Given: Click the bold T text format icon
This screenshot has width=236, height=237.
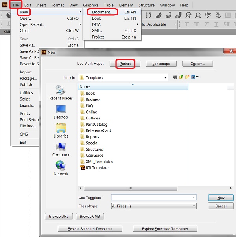Looking at the screenshot, I should coord(197,24).
